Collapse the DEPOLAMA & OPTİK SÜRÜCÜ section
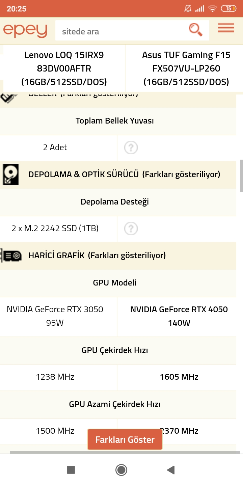The width and height of the screenshot is (243, 486). tap(124, 174)
